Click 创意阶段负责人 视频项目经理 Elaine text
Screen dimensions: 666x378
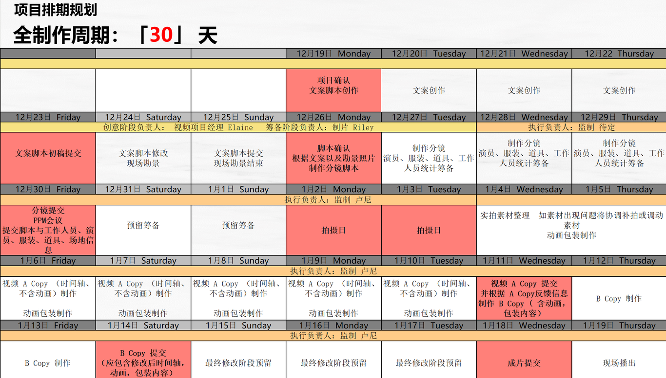tap(178, 127)
